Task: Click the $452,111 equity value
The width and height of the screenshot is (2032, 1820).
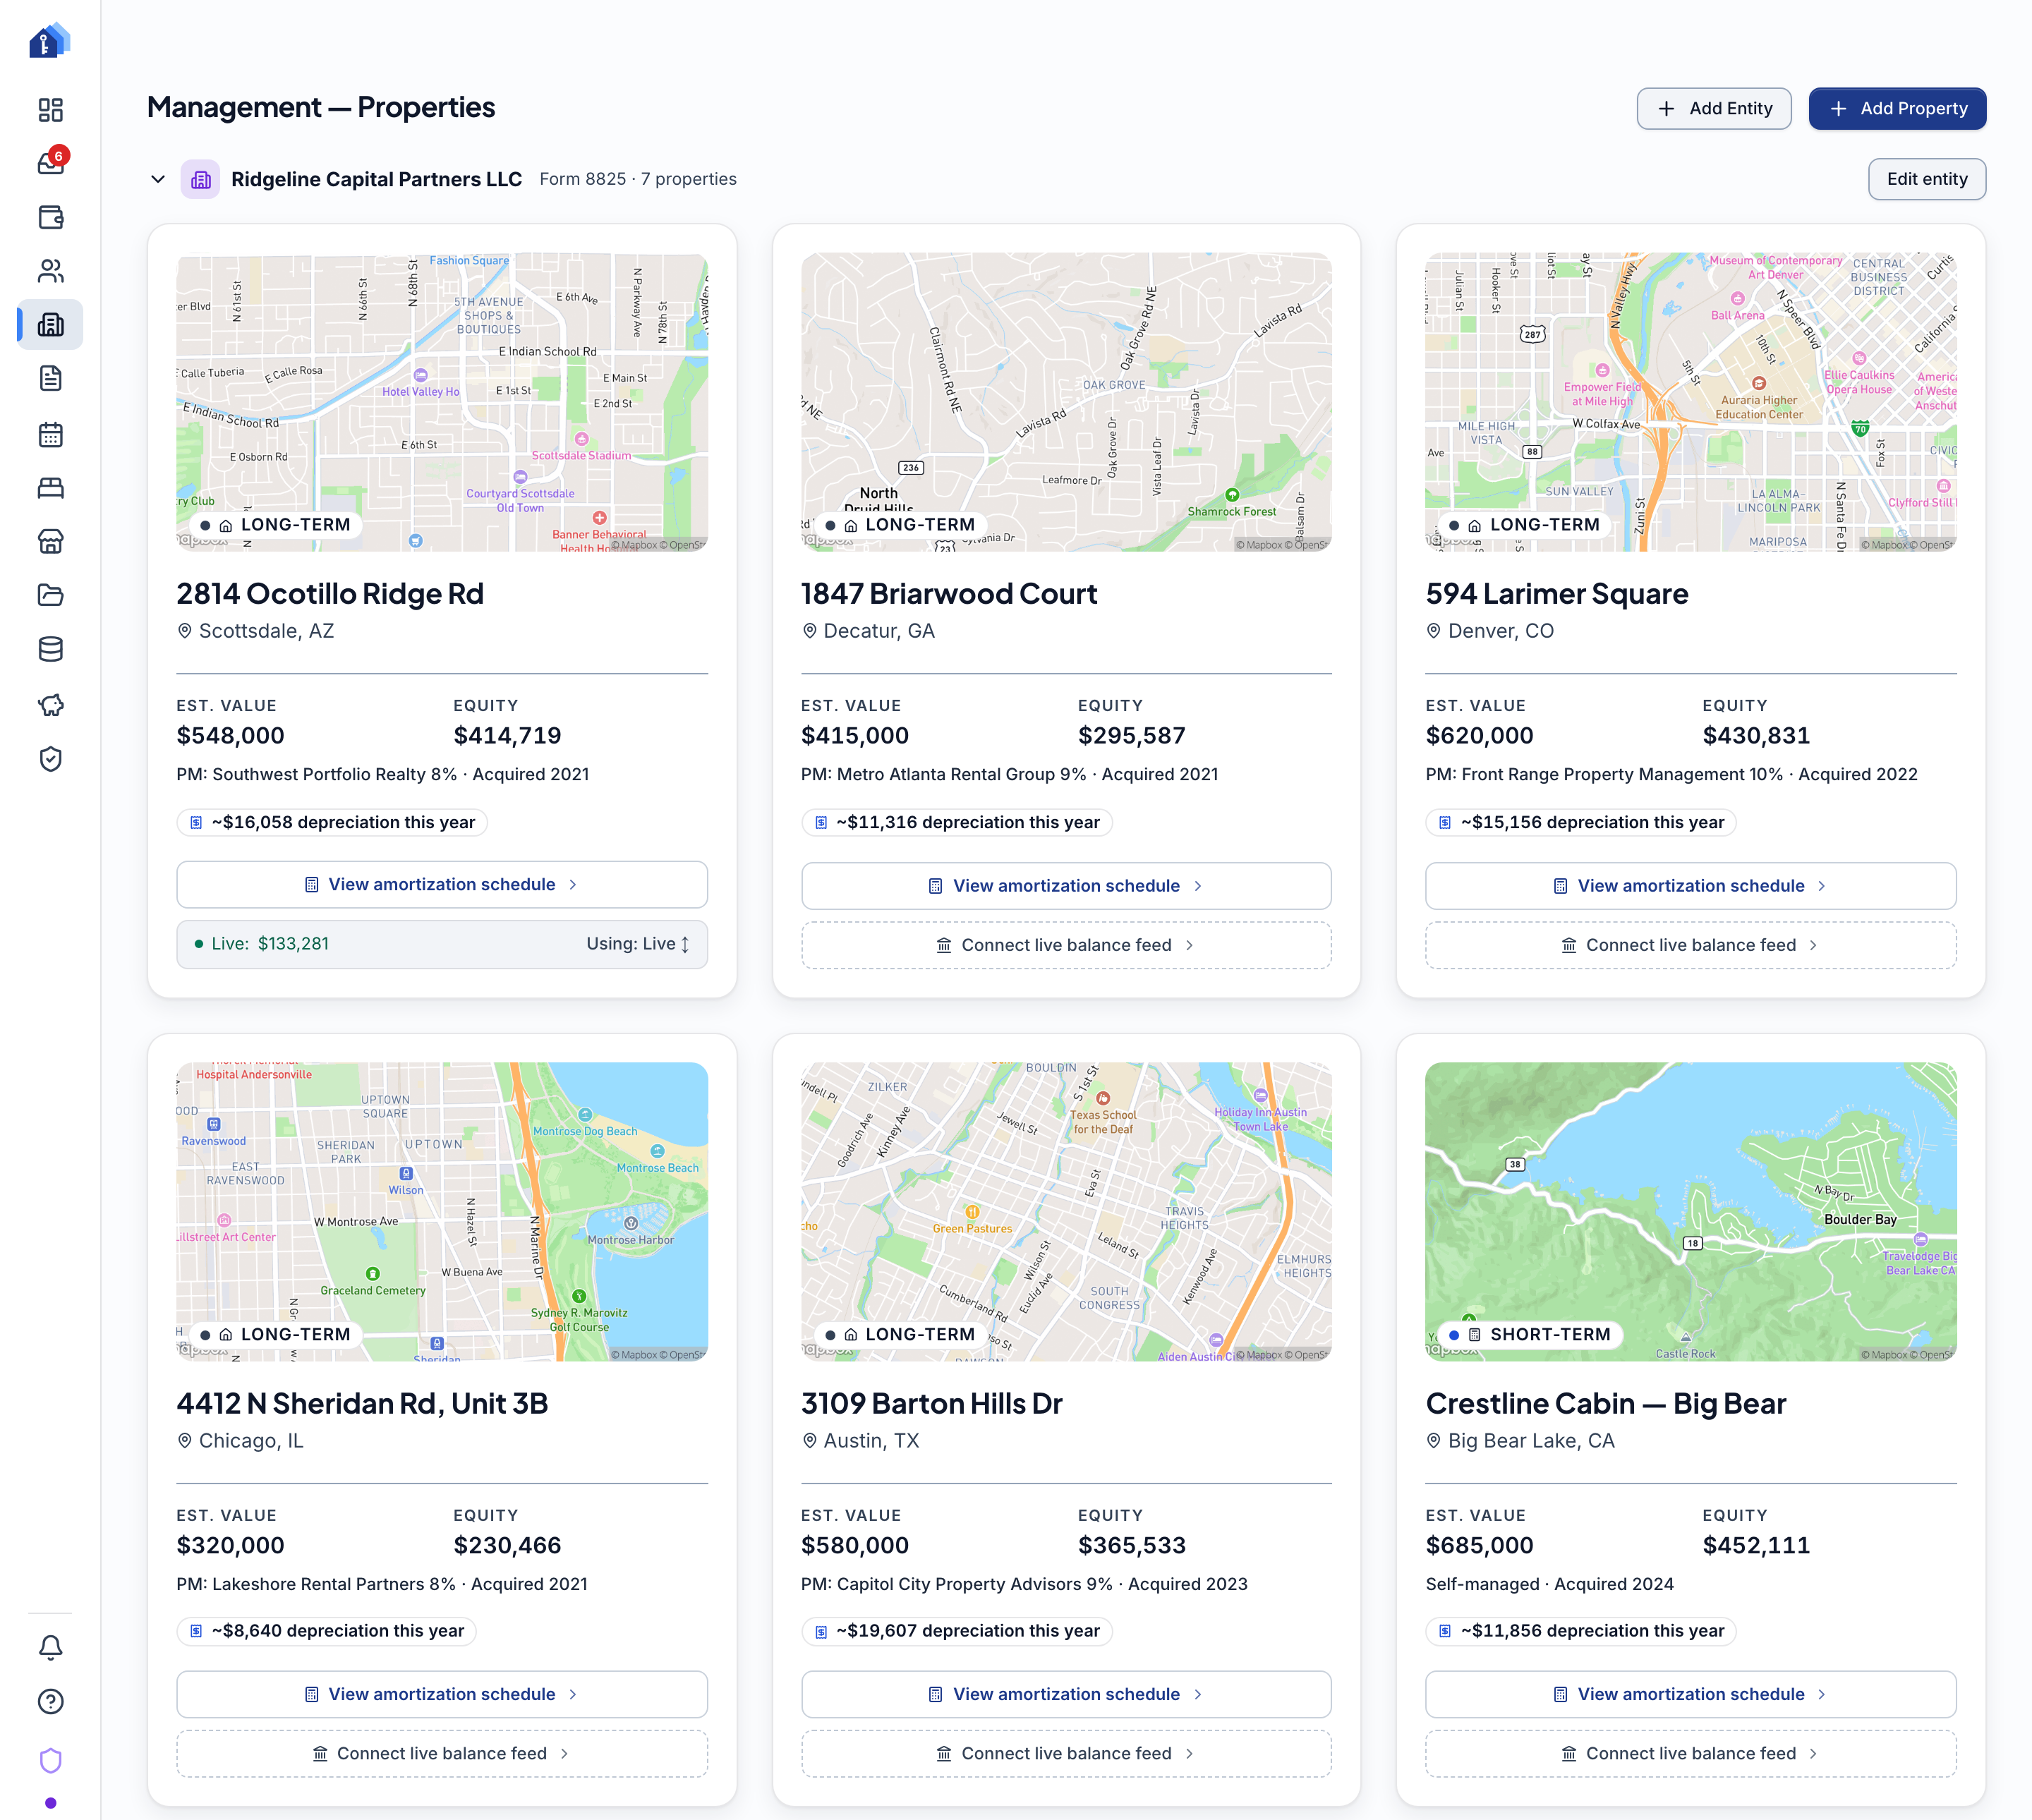Action: click(1756, 1545)
